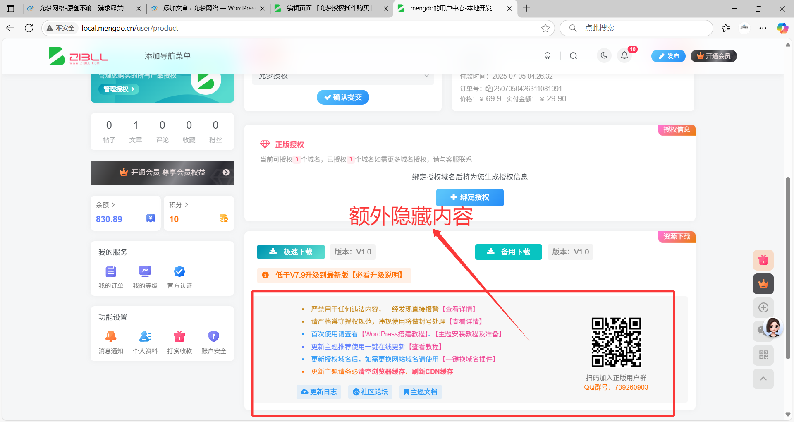Click the 发布 publish button
Viewport: 794px width, 422px height.
(668, 56)
